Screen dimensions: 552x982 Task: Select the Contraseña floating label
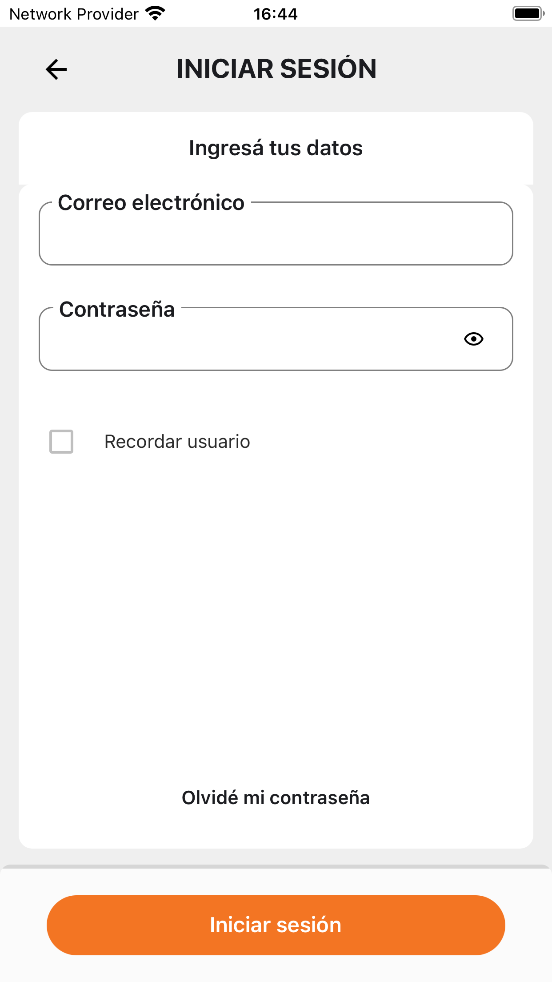(x=117, y=309)
